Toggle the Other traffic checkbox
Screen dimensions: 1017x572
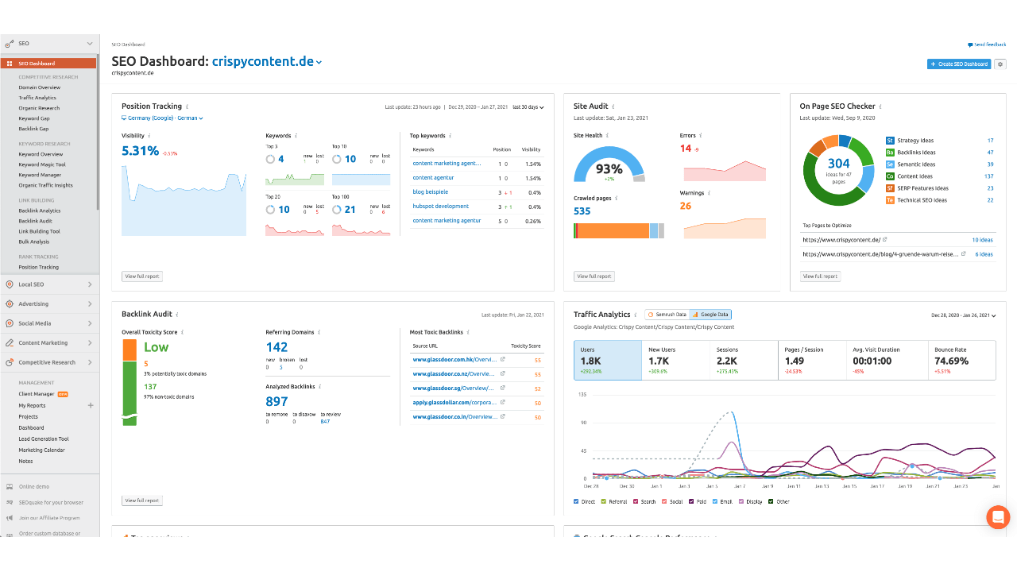(771, 502)
